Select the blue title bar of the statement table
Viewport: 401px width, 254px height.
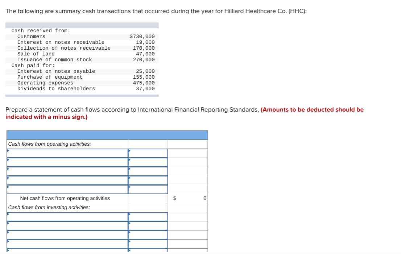point(107,134)
